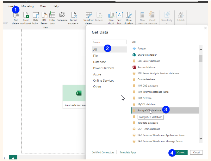
Task: Add a New visual
Action: click(111, 18)
